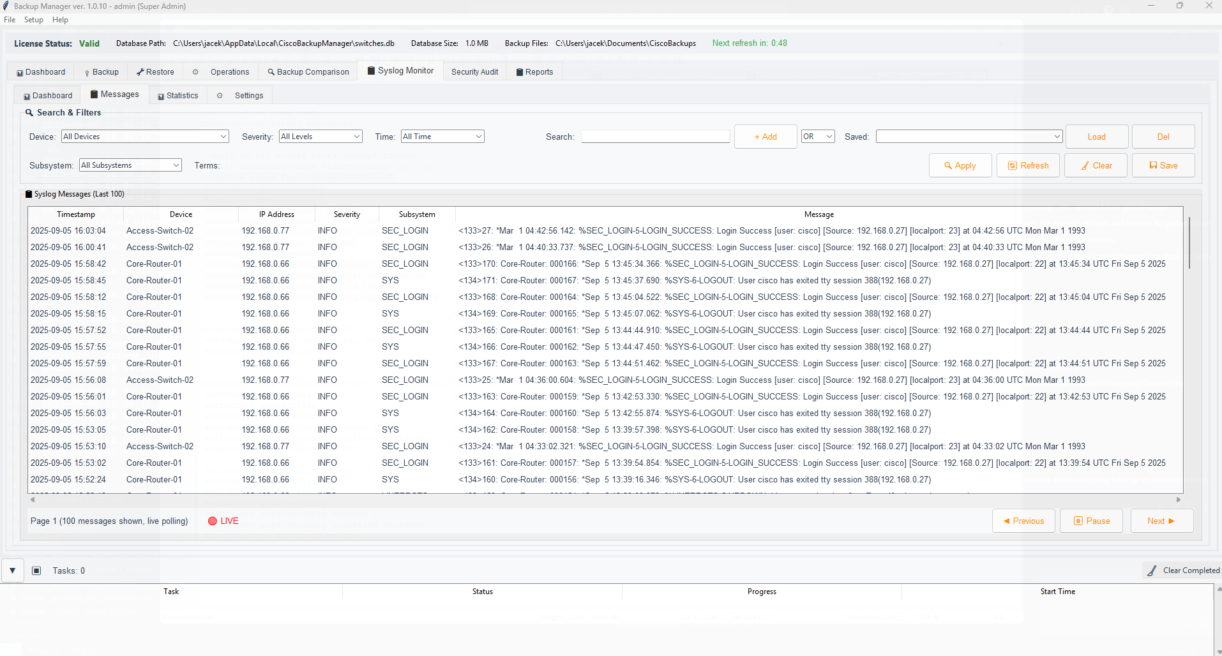Click the Status column header in tasks
This screenshot has height=656, width=1222.
[x=483, y=592]
